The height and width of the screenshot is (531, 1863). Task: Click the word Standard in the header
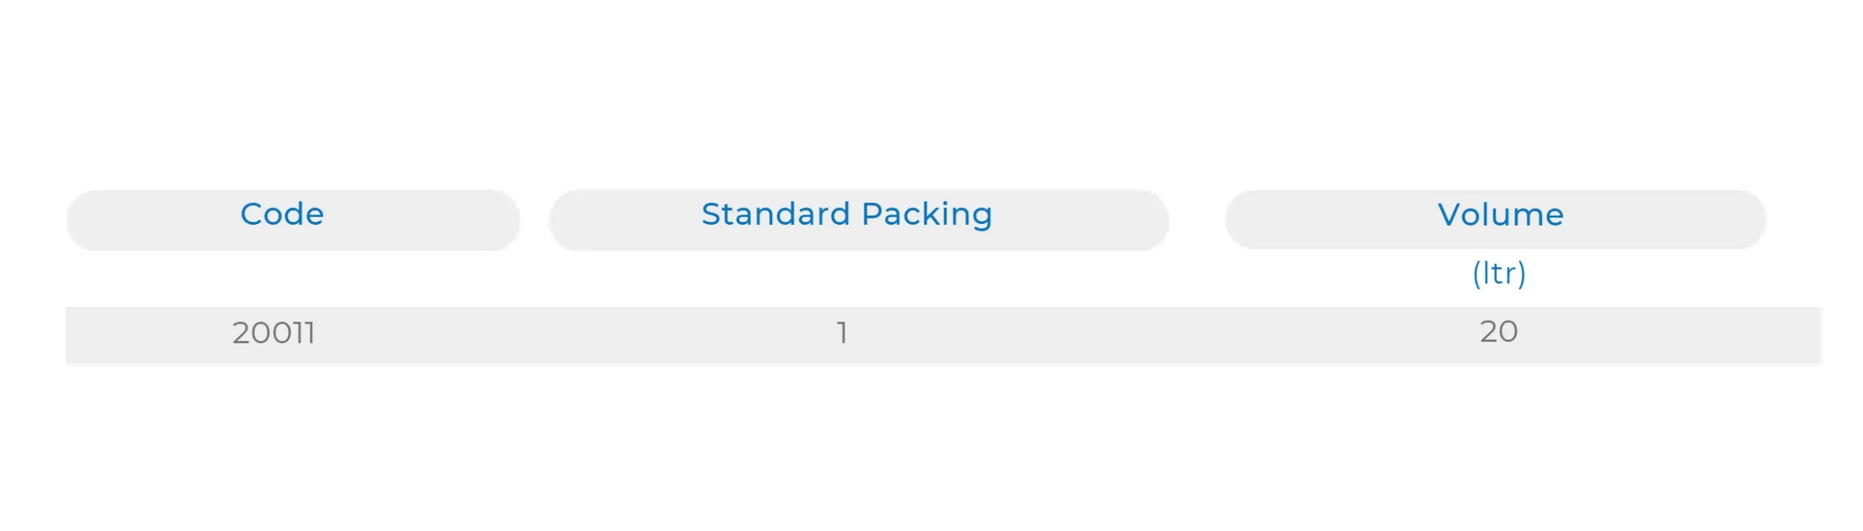[775, 215]
